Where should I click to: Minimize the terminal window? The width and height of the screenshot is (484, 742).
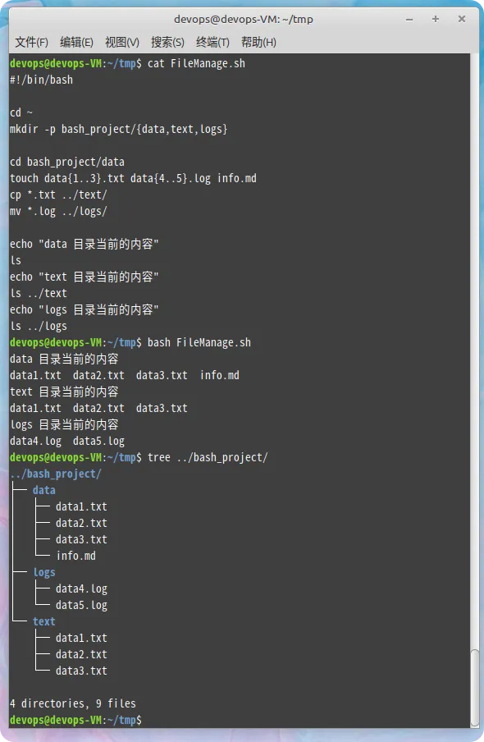pos(409,20)
